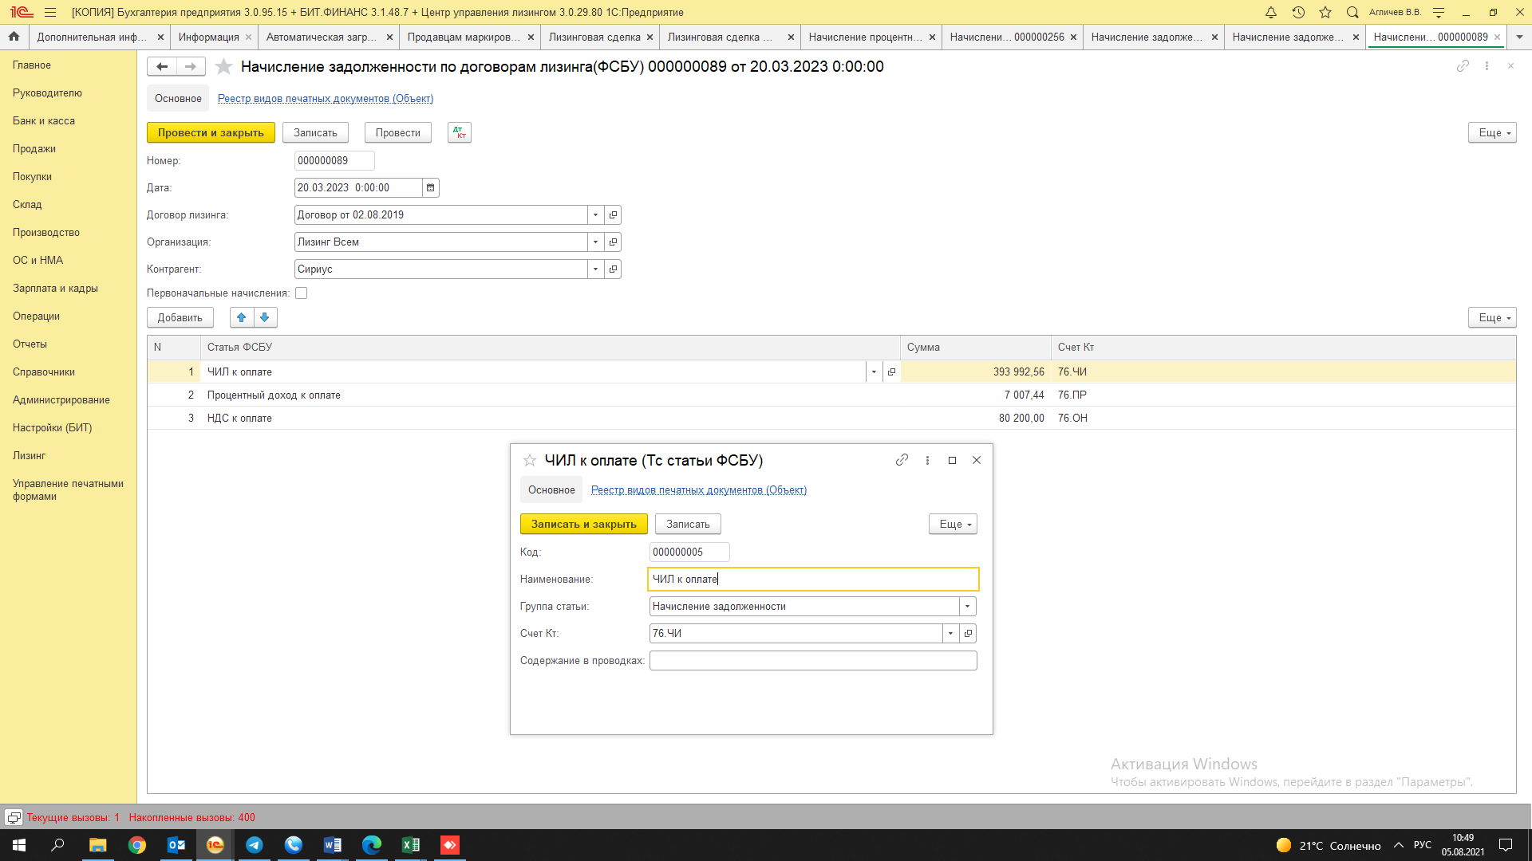
Task: Open Еще menu in dialog
Action: [x=953, y=525]
